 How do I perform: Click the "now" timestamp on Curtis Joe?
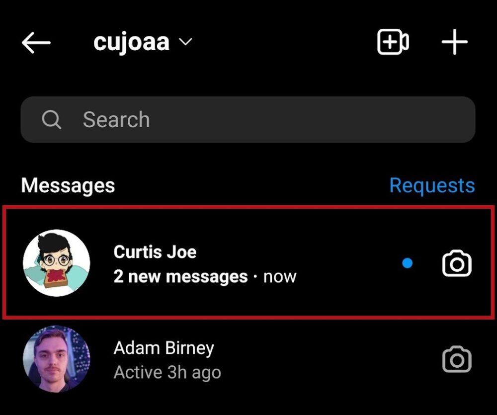pos(280,276)
